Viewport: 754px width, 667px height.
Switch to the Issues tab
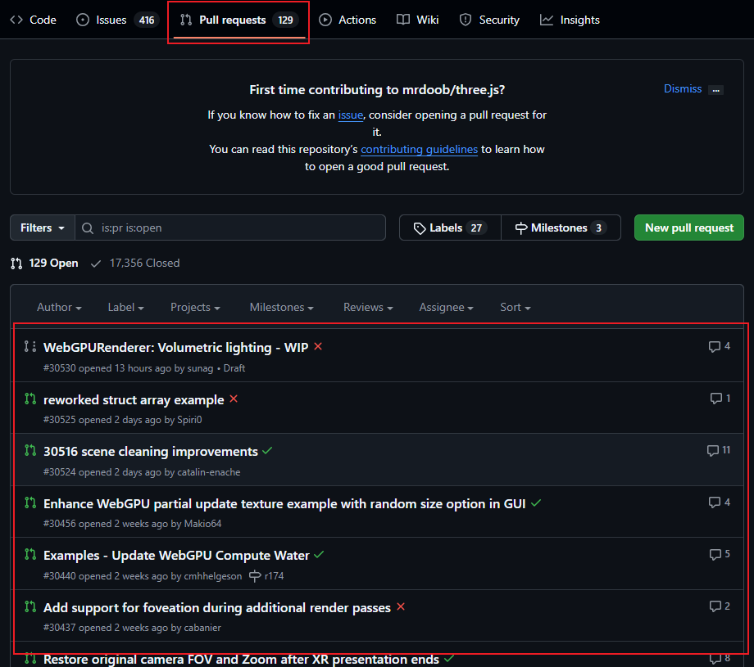(x=117, y=20)
